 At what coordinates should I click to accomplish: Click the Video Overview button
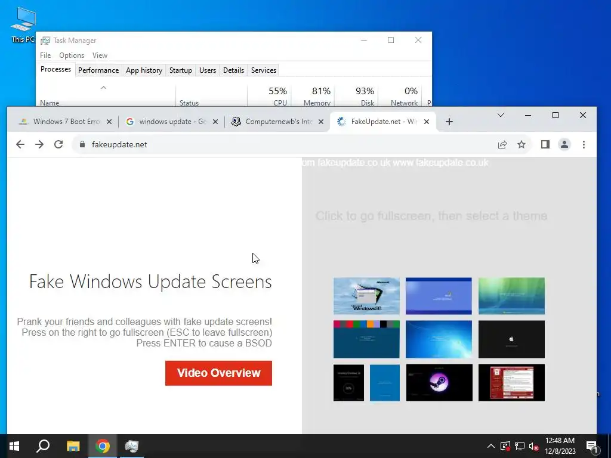click(218, 373)
